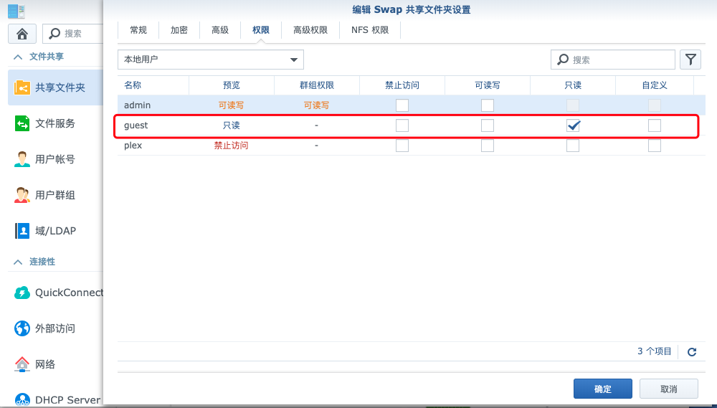Open the Local users (本地用户) dropdown
Image resolution: width=717 pixels, height=408 pixels.
pyautogui.click(x=211, y=60)
